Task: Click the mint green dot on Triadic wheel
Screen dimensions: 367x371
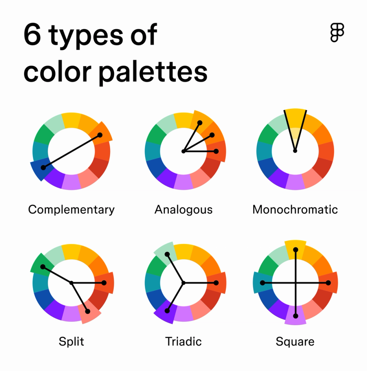Action: pyautogui.click(x=167, y=254)
